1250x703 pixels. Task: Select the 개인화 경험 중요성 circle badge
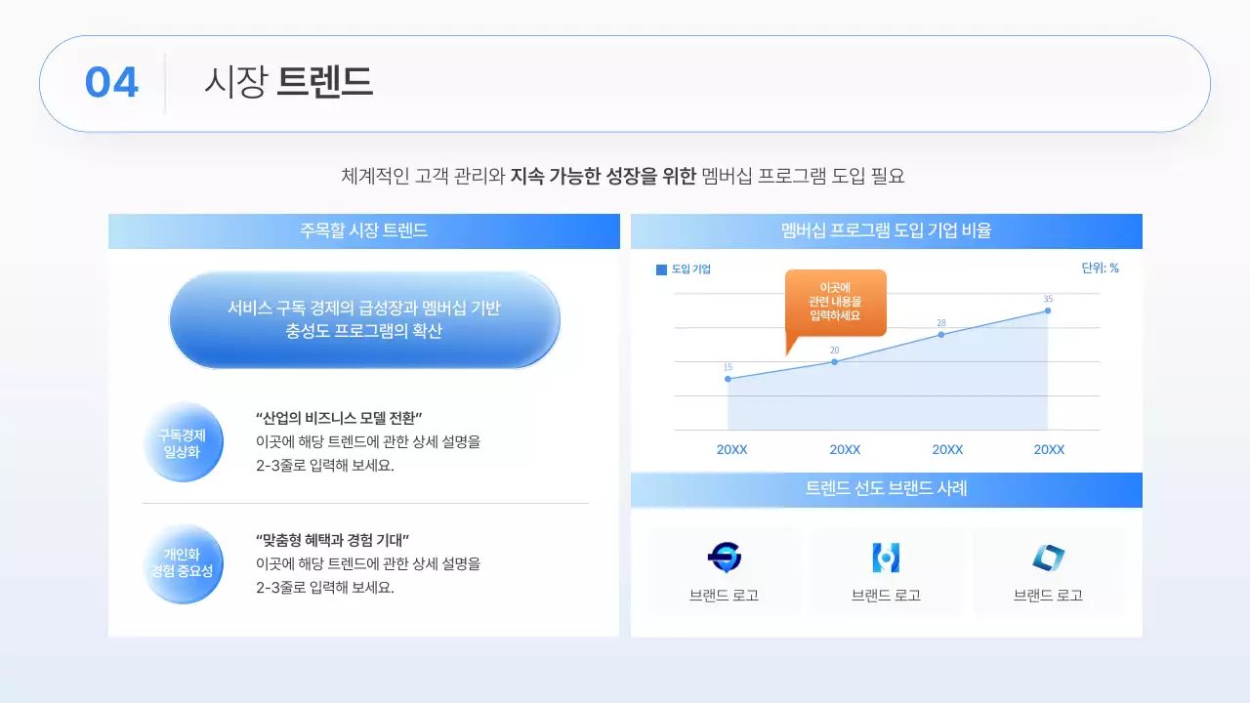(183, 563)
